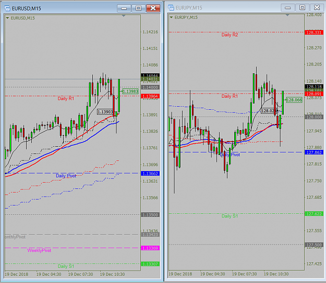Click the gray 127.500 price level tag

314,245
